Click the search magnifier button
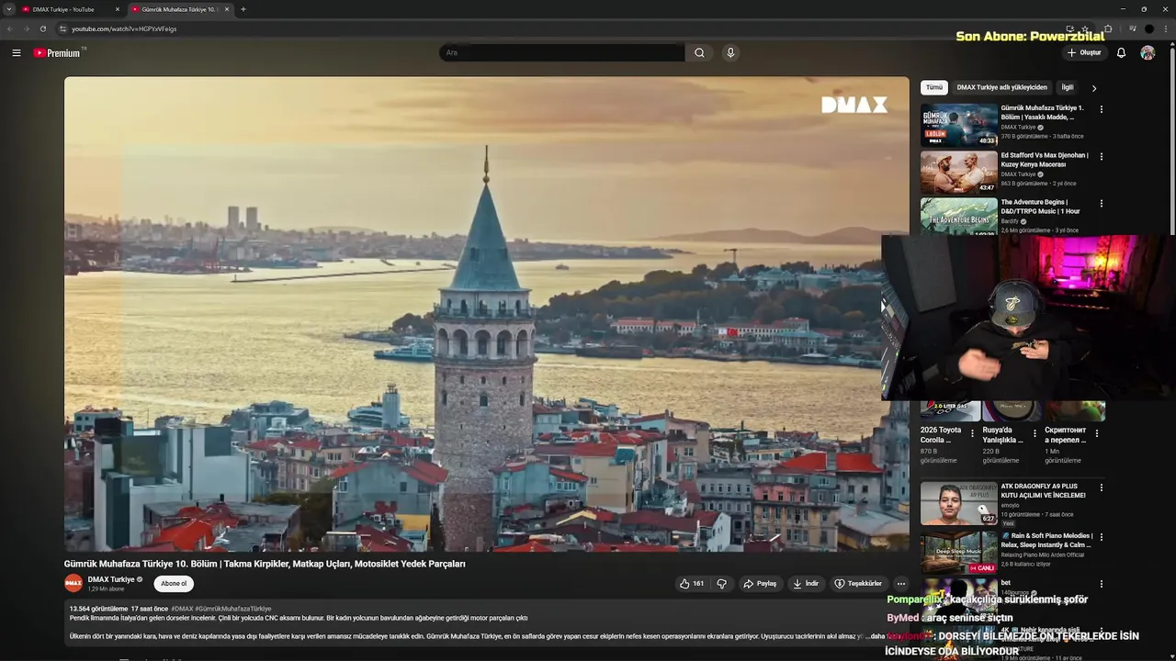 (x=699, y=52)
